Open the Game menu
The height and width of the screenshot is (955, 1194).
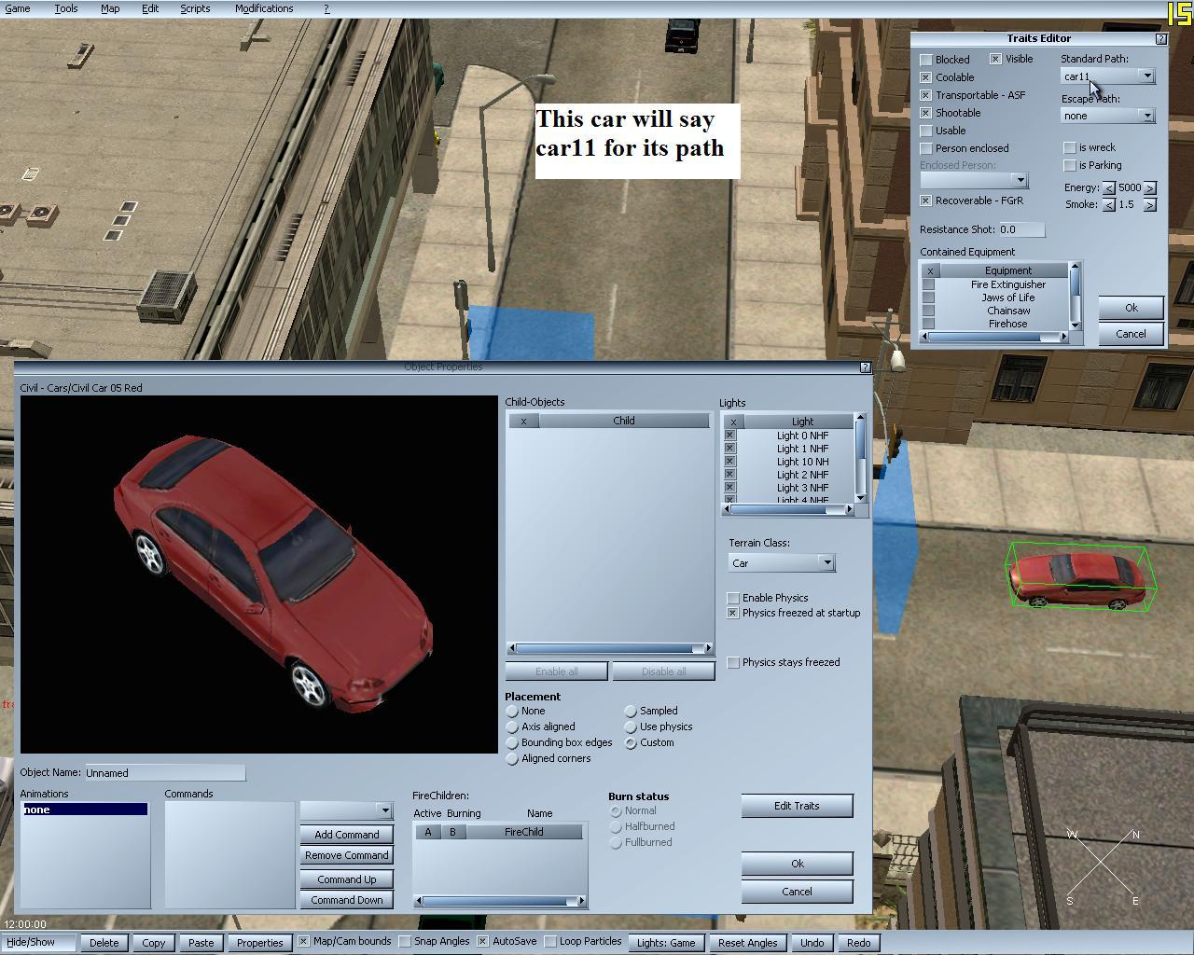point(18,8)
